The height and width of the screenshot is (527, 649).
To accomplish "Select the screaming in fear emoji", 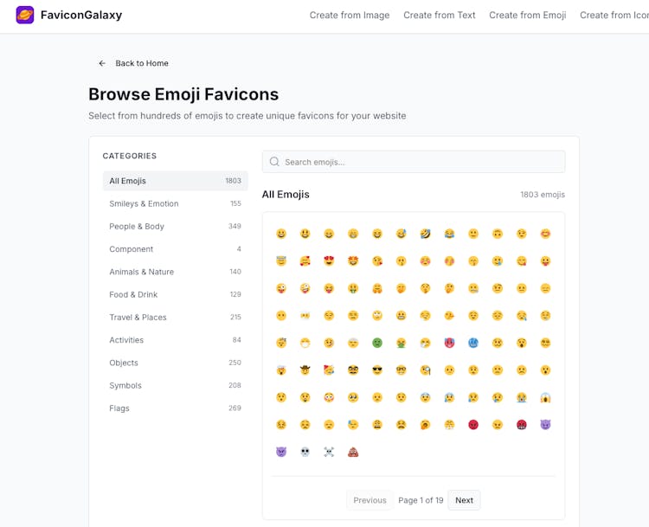I will 545,398.
